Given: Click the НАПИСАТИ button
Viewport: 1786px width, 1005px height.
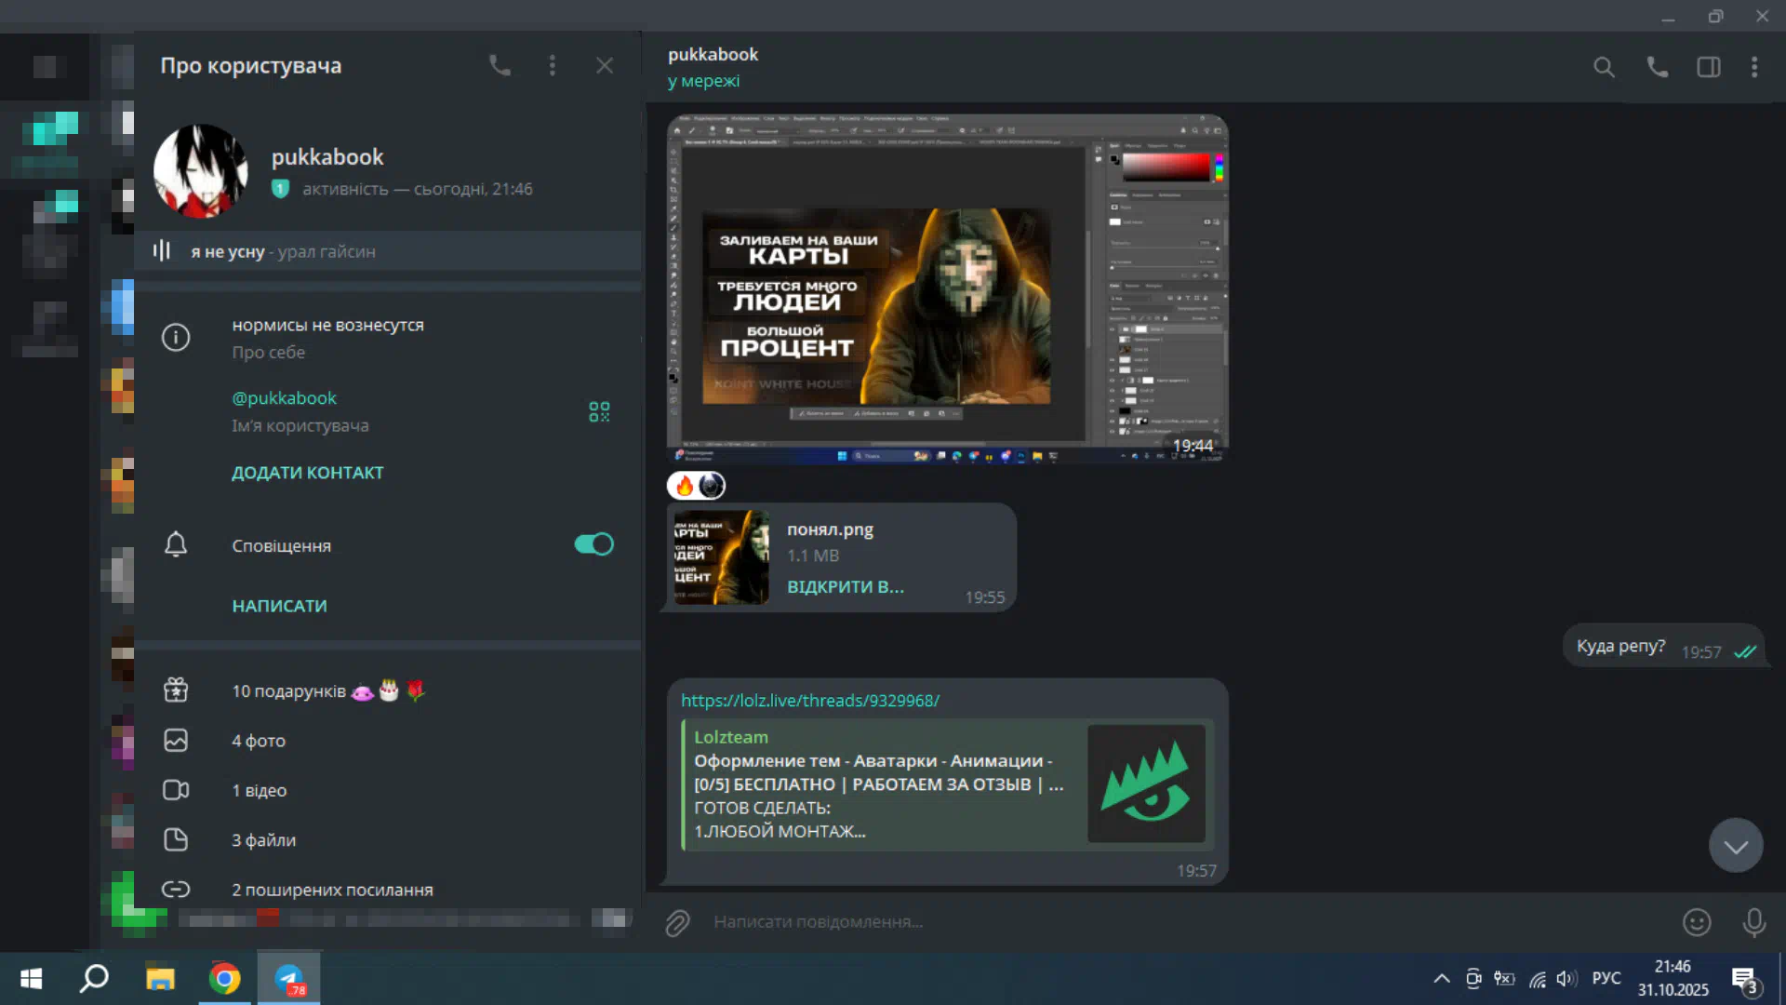Looking at the screenshot, I should point(279,606).
